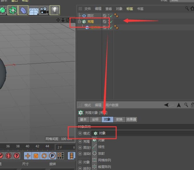
Task: Choose 网格排列 mode in dropdown list
Action: pyautogui.click(x=104, y=160)
